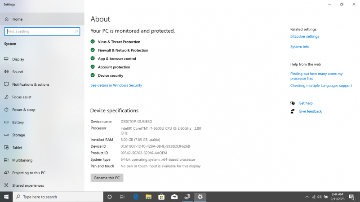Screen dimensions: 360x202
Task: Click App & browser control text
Action: click(x=117, y=59)
